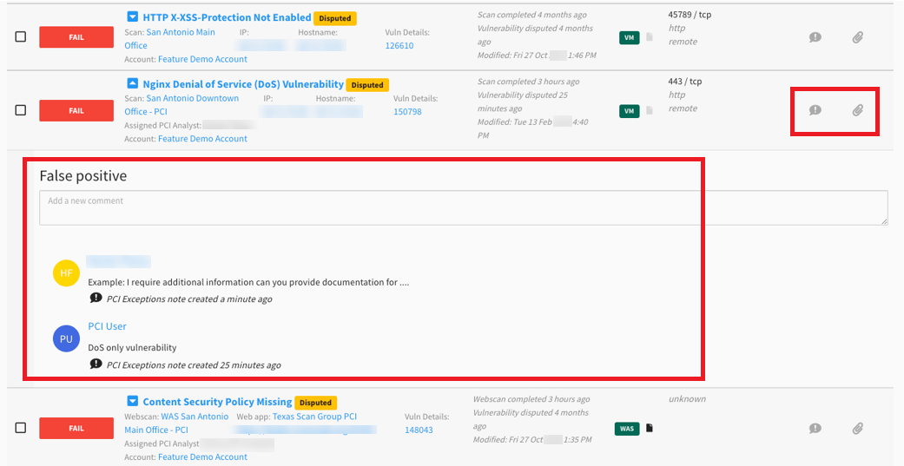The image size is (904, 466).
Task: Check the Content Security Policy Missing checkbox
Action: tap(21, 428)
